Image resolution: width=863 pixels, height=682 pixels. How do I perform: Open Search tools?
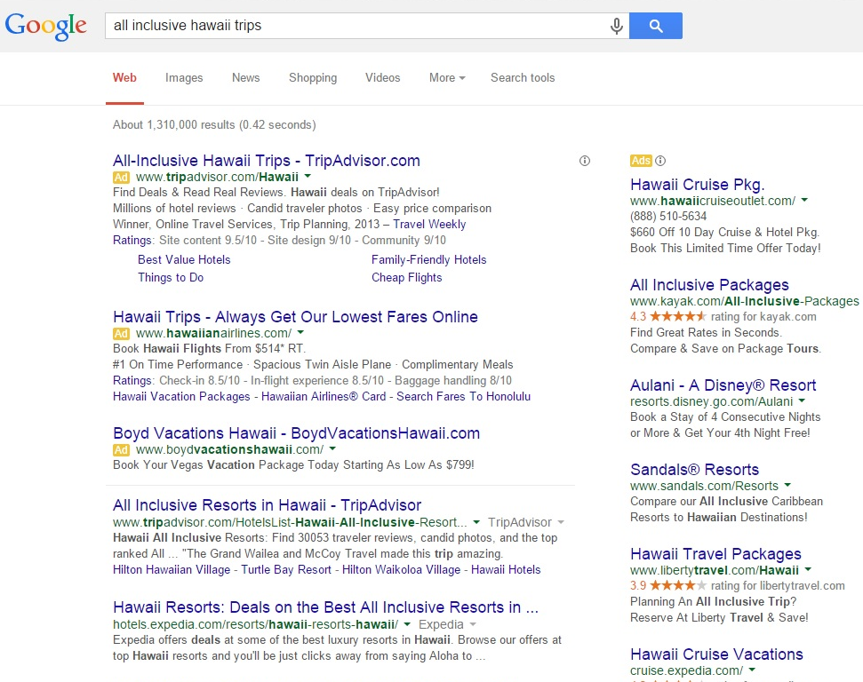pyautogui.click(x=523, y=77)
